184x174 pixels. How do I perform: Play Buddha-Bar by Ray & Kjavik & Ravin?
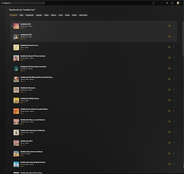pos(169,164)
